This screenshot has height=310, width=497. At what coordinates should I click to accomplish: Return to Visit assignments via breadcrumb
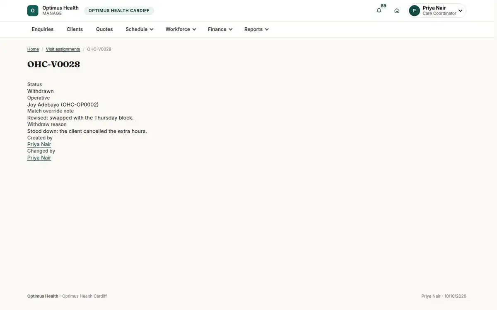click(63, 49)
